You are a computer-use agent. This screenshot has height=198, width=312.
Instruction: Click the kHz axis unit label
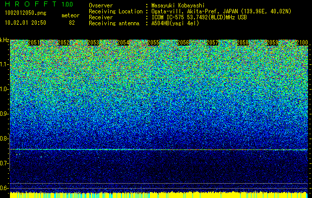tap(4, 40)
